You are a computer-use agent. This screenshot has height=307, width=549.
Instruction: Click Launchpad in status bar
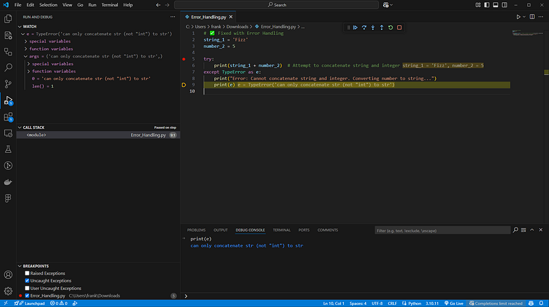click(x=30, y=303)
